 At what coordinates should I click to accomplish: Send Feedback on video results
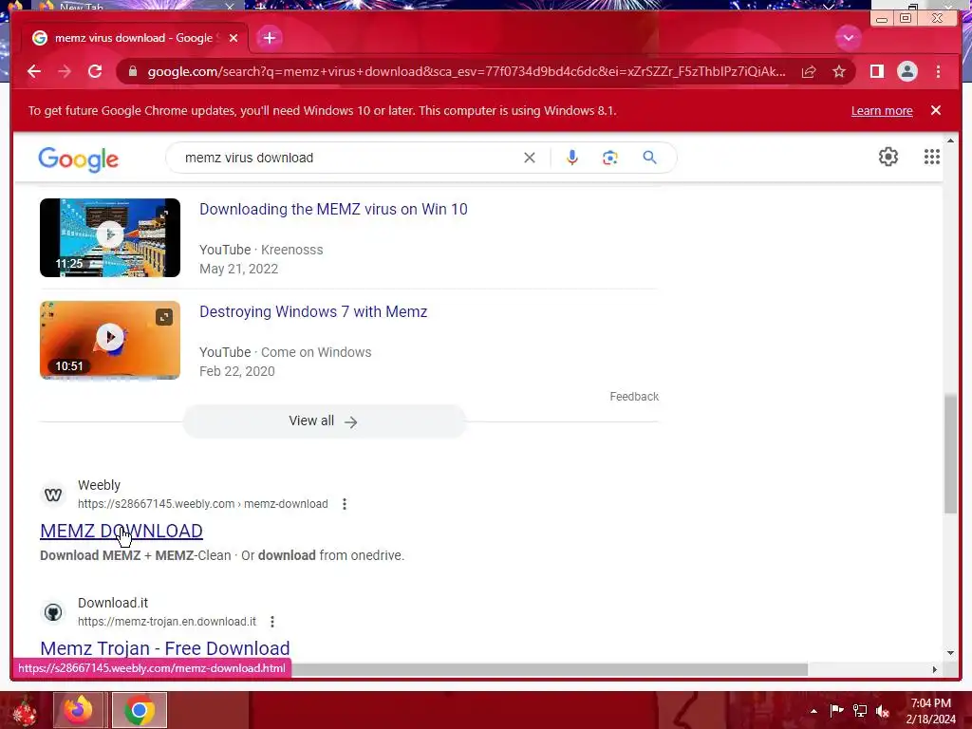tap(634, 396)
